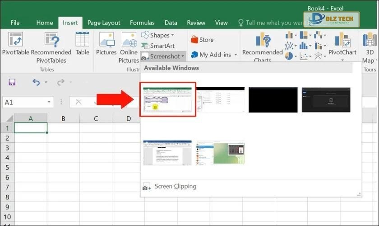Open the Page Layout tab
This screenshot has height=226, width=379.
pos(104,23)
